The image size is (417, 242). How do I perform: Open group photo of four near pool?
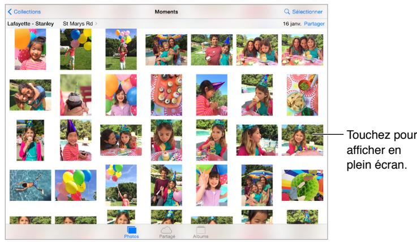pos(166,50)
